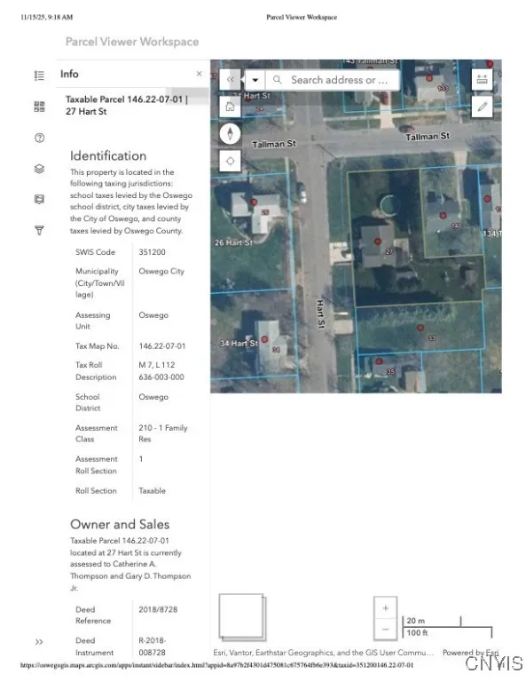Viewport: 526px width, 682px height.
Task: Open the help question mark icon
Action: 39,138
